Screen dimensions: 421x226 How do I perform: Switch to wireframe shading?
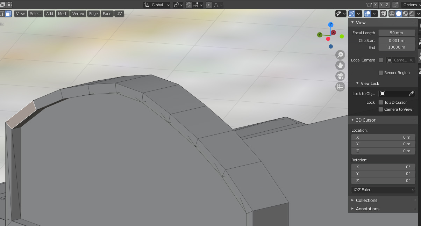(x=392, y=14)
